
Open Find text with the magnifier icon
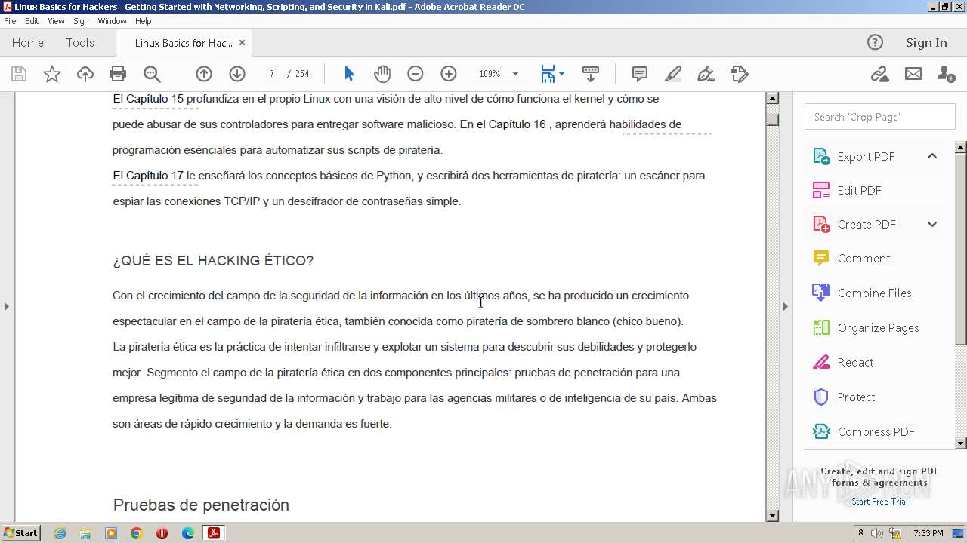[152, 74]
